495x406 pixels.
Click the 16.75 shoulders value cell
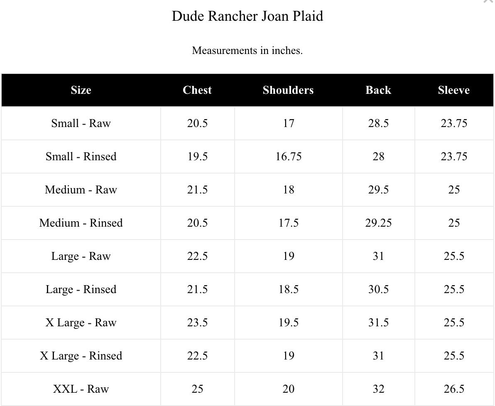coord(289,157)
